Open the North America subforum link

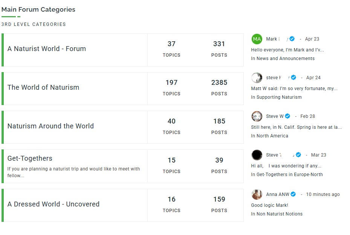click(272, 136)
